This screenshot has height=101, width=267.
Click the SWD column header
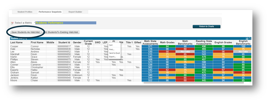(98, 42)
